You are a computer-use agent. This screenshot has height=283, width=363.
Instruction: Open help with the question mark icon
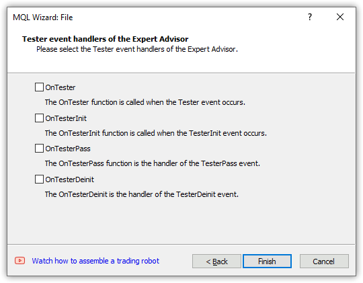point(310,17)
